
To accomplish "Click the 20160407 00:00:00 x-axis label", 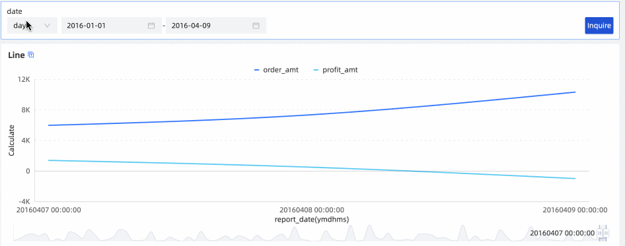I will pyautogui.click(x=49, y=210).
